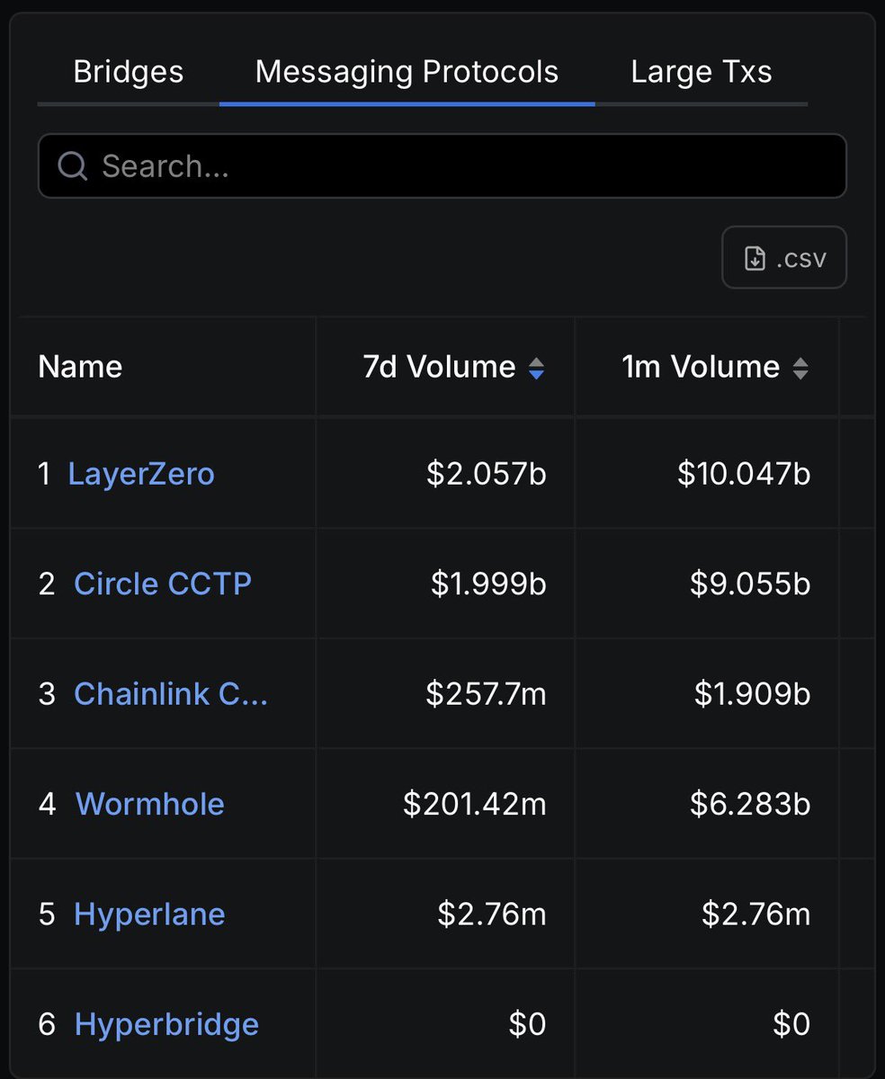
Task: Select the $10.047b 1m volume cell
Action: 707,474
